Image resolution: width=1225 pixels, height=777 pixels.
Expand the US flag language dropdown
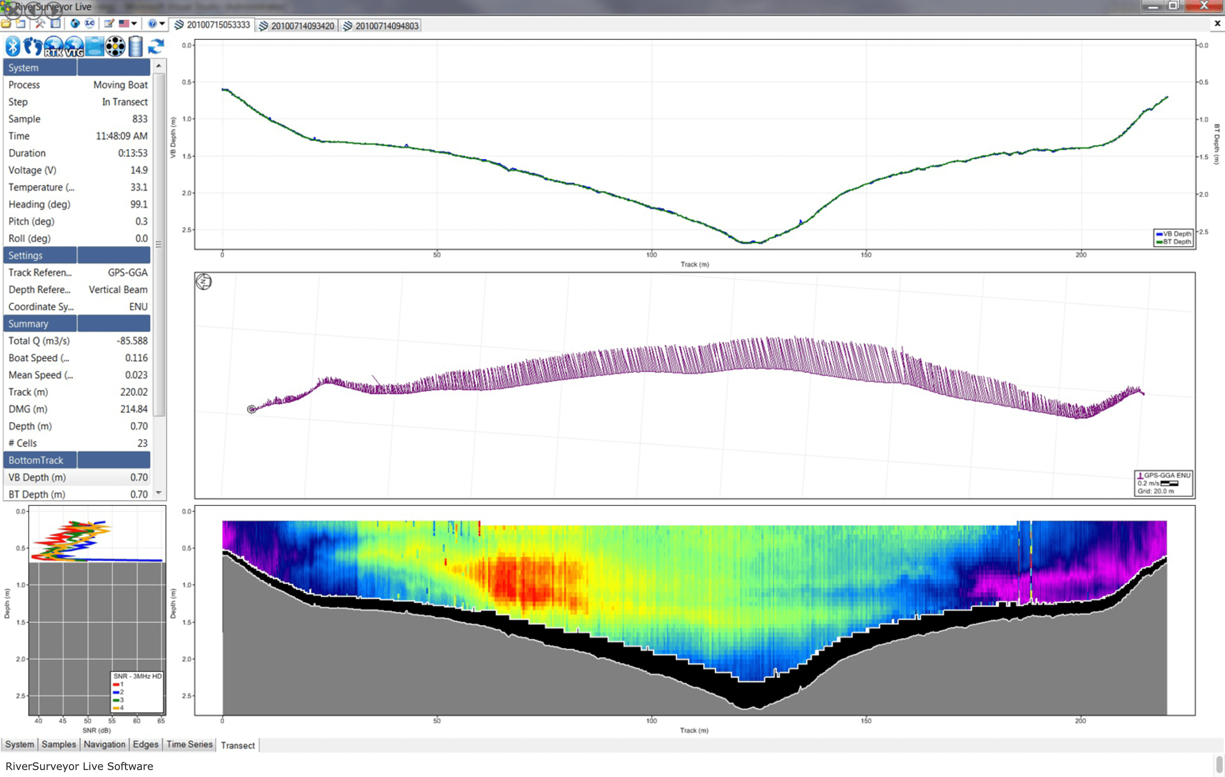pyautogui.click(x=134, y=24)
